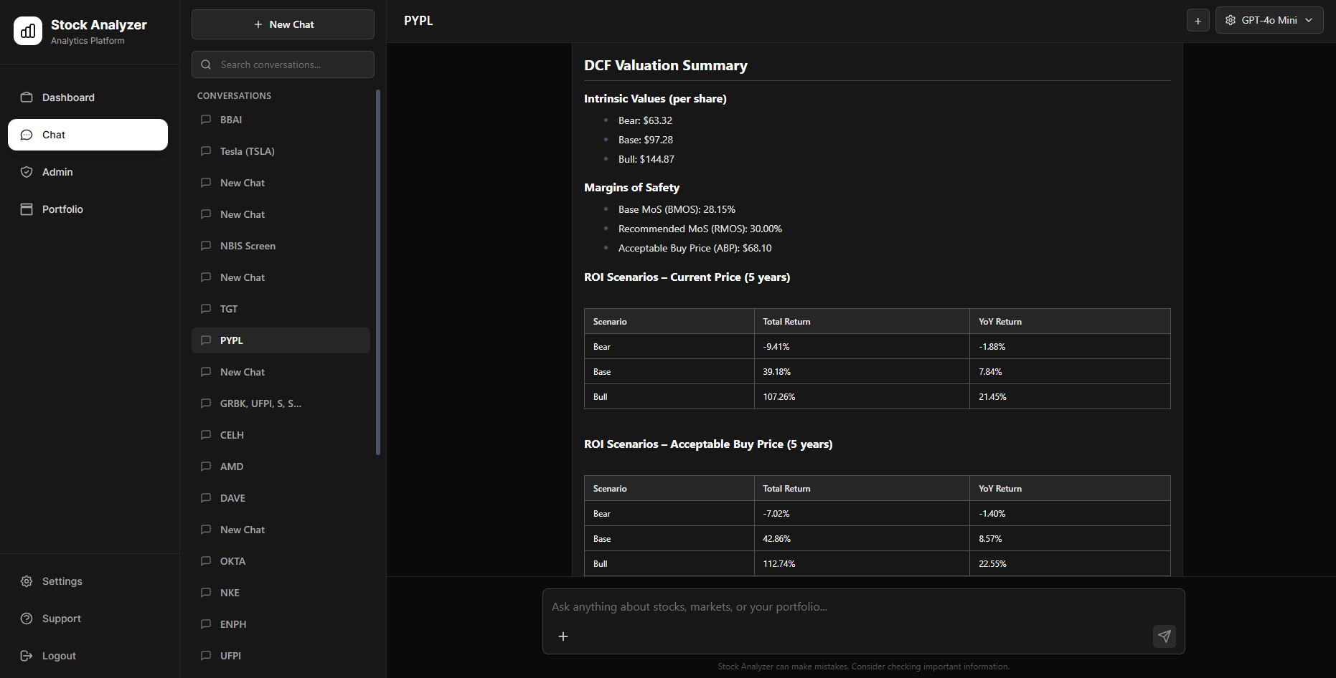Select the Chat sidebar icon

[x=27, y=134]
